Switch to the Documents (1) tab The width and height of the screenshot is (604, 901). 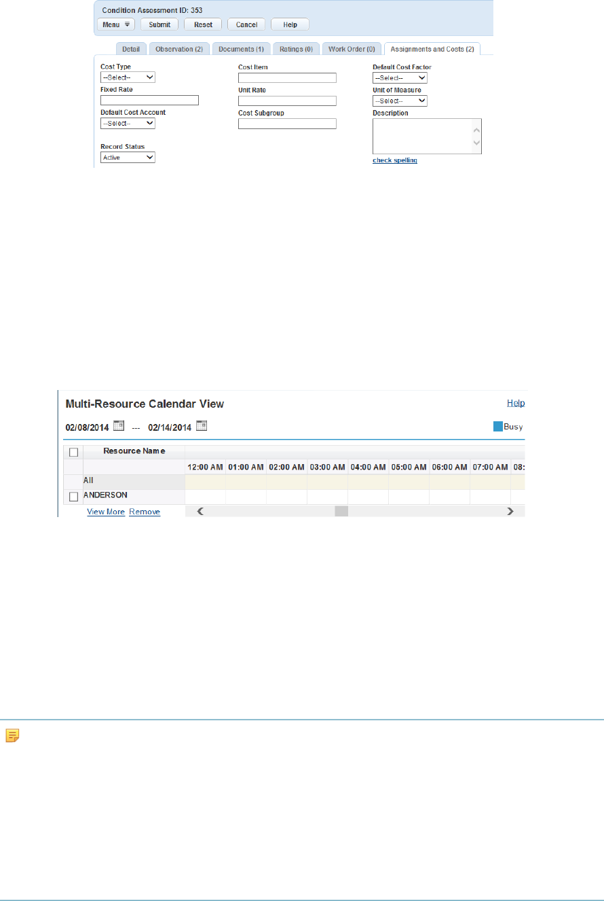pos(242,49)
